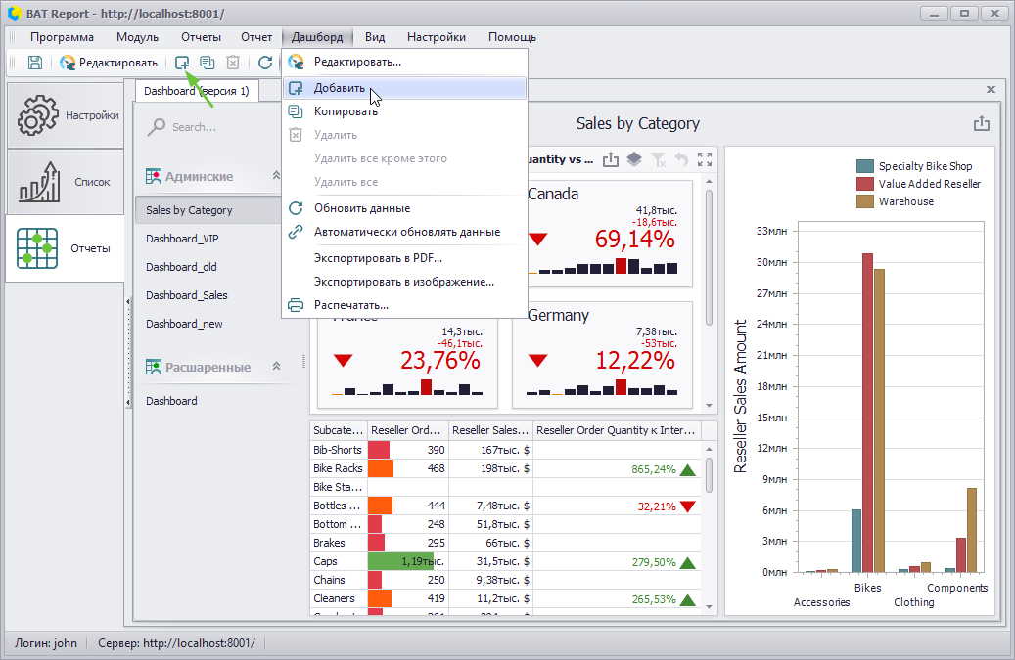Open the Отчеты menu
Image resolution: width=1015 pixels, height=660 pixels.
pos(201,37)
